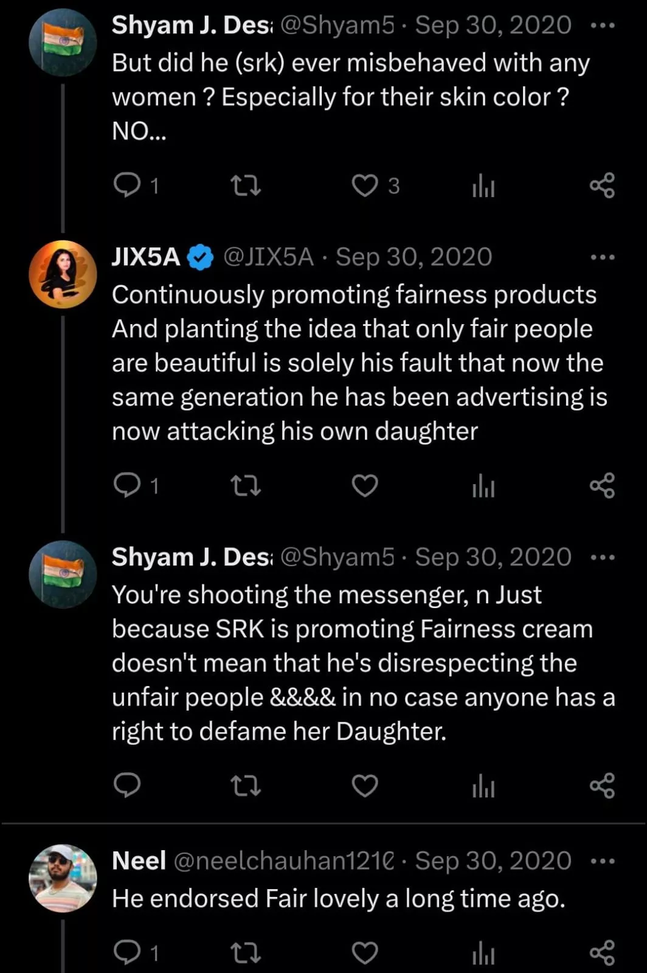Like JIX5A's tweet about fairness products
The height and width of the screenshot is (973, 647).
coord(365,485)
